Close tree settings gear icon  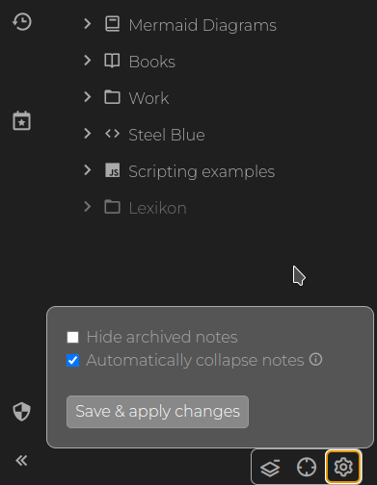click(343, 467)
